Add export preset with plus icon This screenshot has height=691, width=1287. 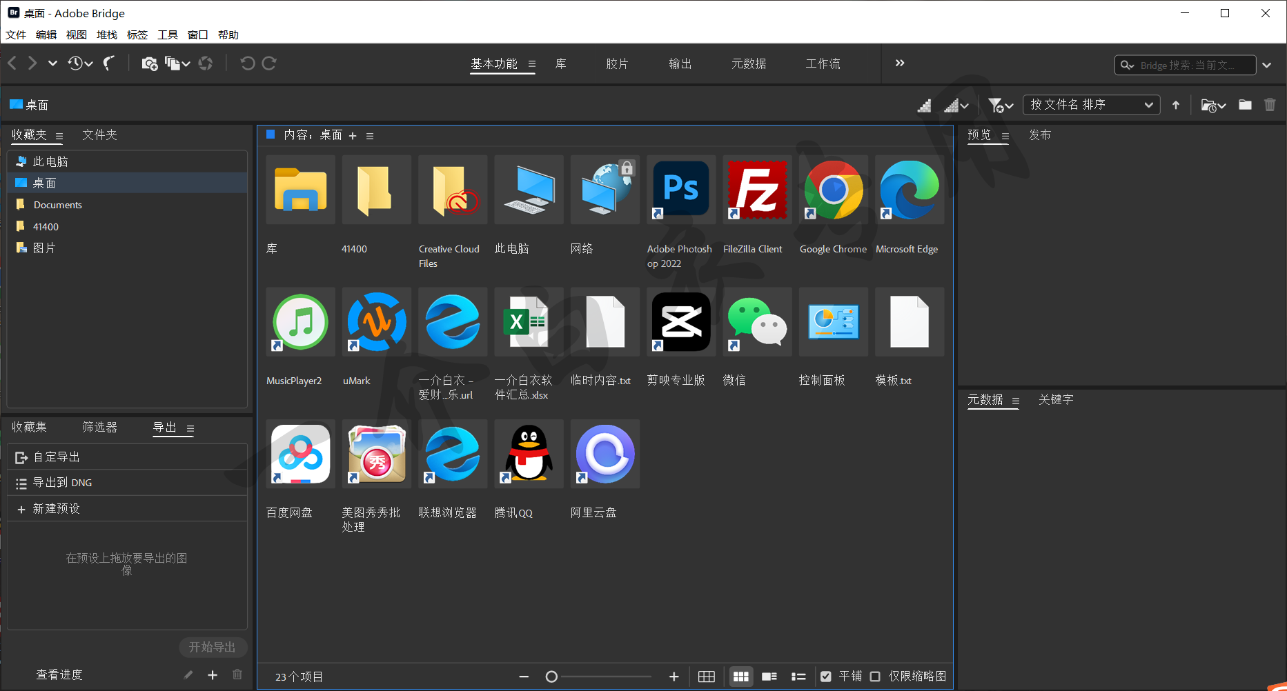213,675
